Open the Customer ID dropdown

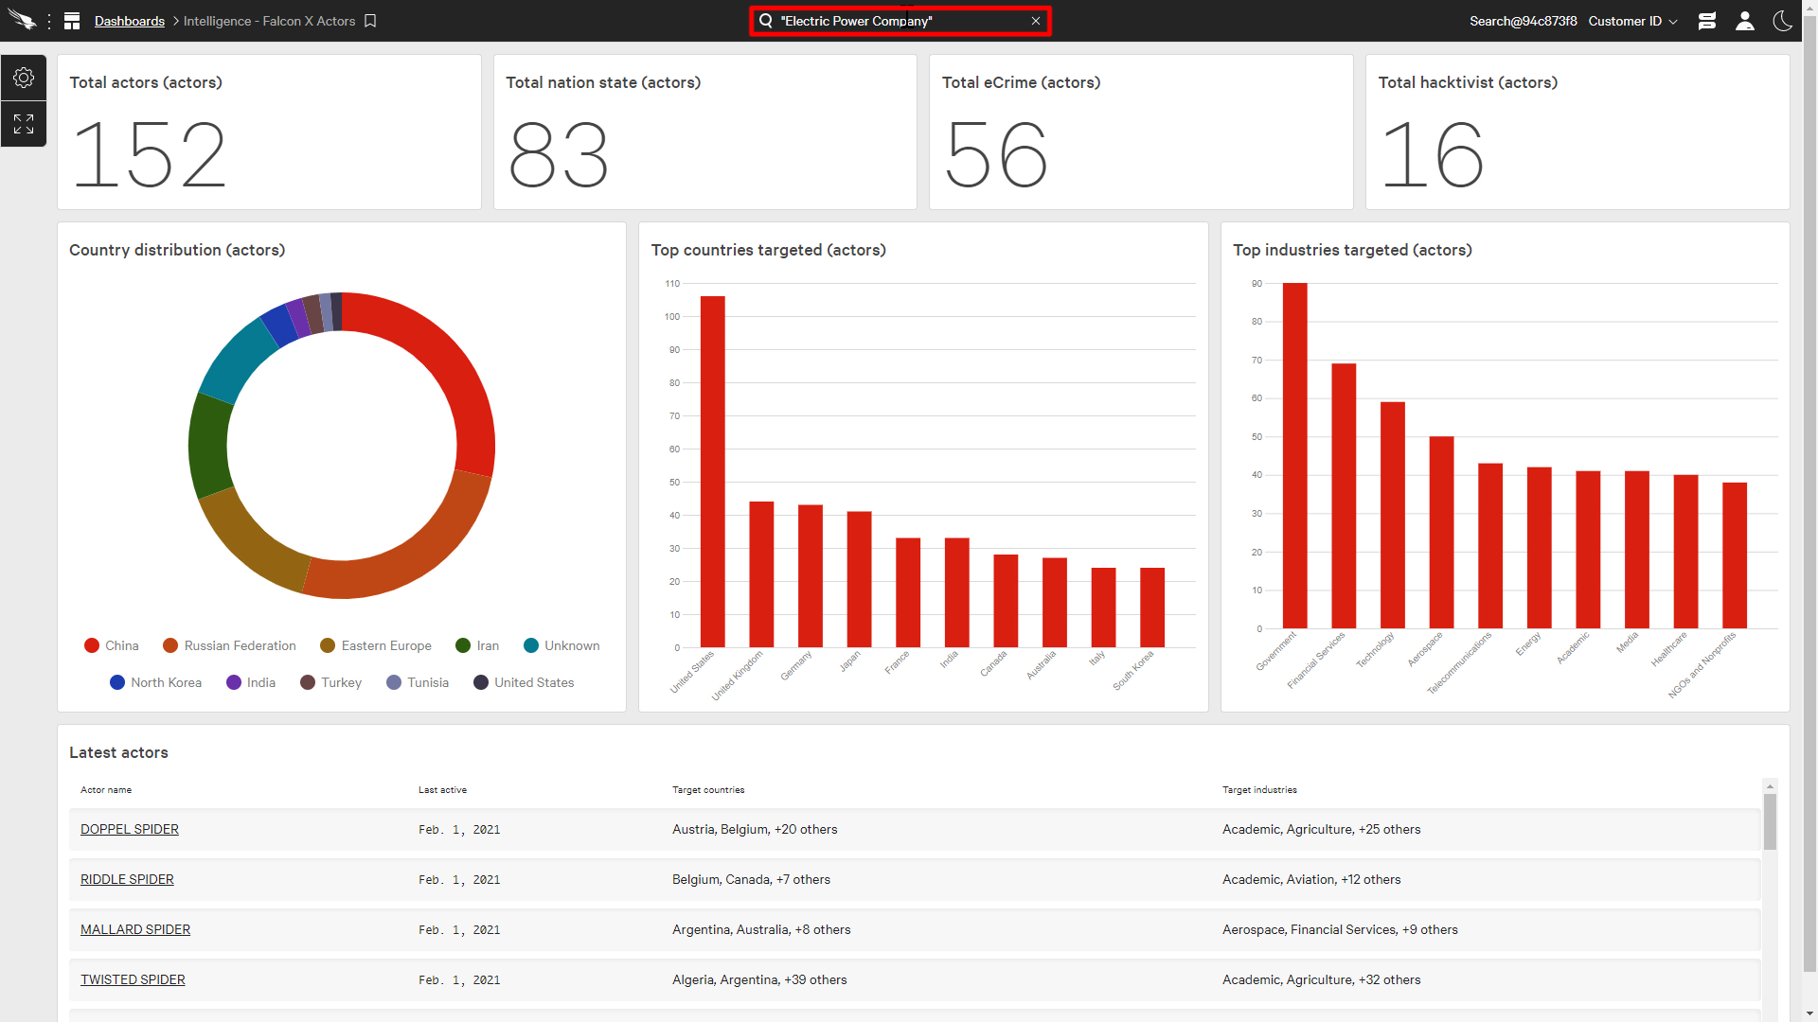pos(1631,20)
